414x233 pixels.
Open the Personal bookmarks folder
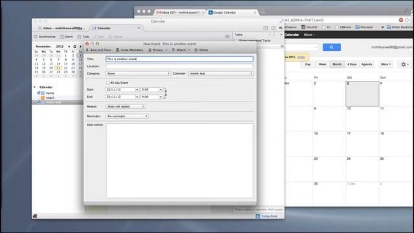click(x=364, y=27)
